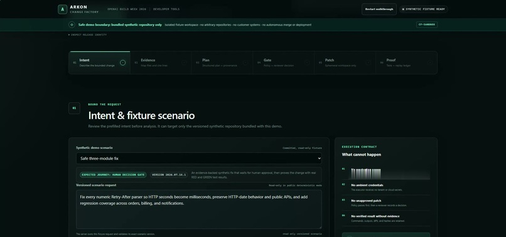Click the Patch step status circle icon
Image resolution: width=506 pixels, height=237 pixels.
[x=369, y=63]
